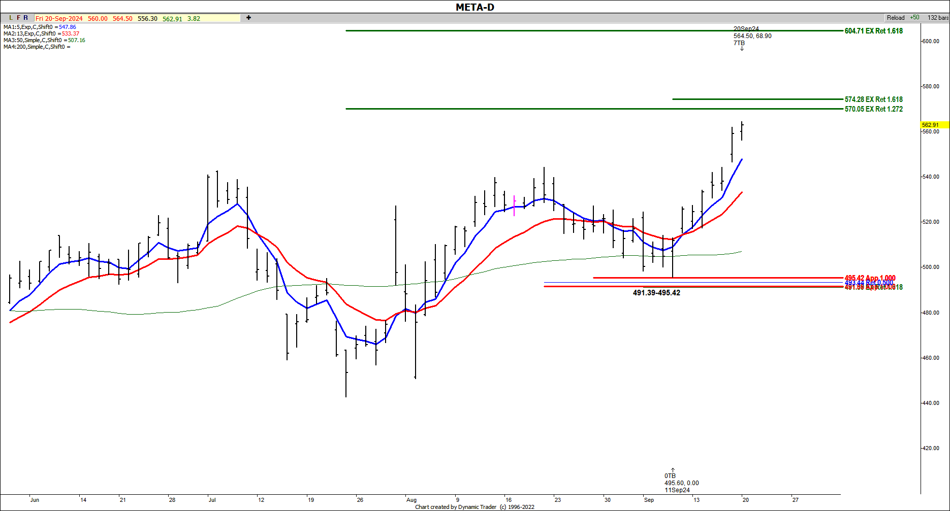950x511 pixels.
Task: Select the MA2 13 Exp moving average label
Action: [x=41, y=33]
